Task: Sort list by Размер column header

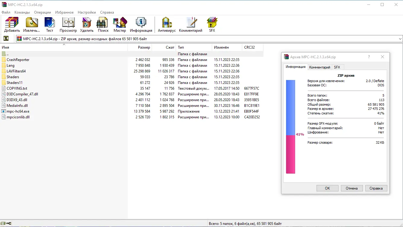Action: [140, 47]
